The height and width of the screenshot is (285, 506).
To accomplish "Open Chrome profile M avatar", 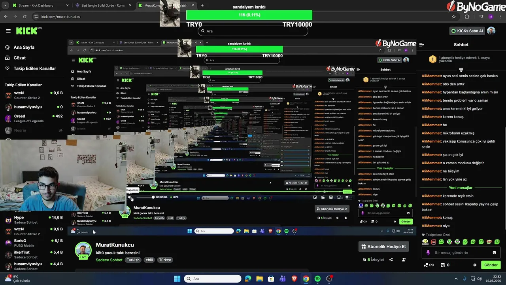I will pos(491,17).
